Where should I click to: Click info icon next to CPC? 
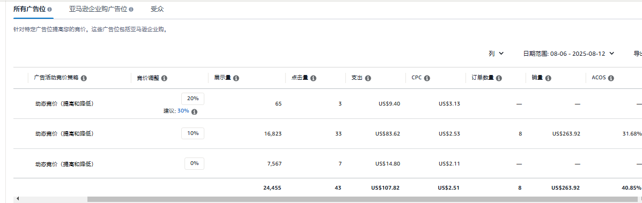[427, 78]
